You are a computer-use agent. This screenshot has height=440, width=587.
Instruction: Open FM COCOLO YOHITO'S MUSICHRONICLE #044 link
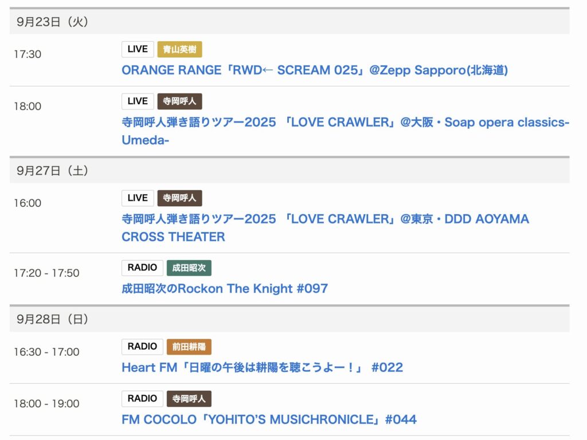point(269,420)
